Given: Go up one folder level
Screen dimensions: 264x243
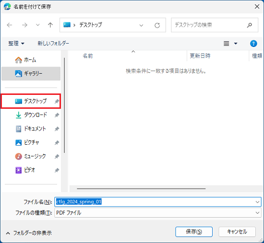Looking at the screenshot, I should pos(50,25).
